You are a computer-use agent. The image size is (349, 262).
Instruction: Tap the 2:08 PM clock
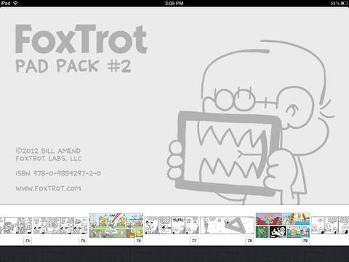point(174,3)
